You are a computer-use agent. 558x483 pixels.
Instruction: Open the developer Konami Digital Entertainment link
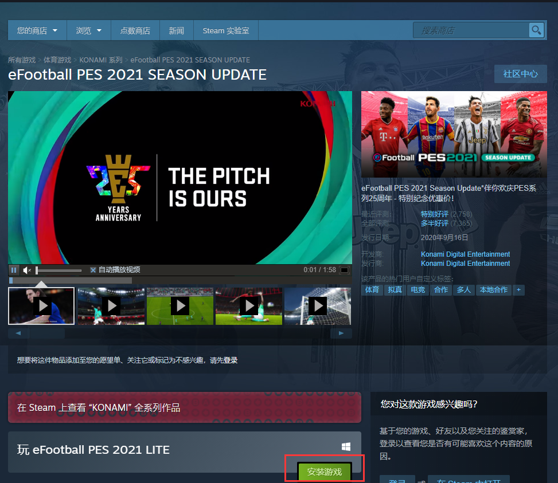466,254
